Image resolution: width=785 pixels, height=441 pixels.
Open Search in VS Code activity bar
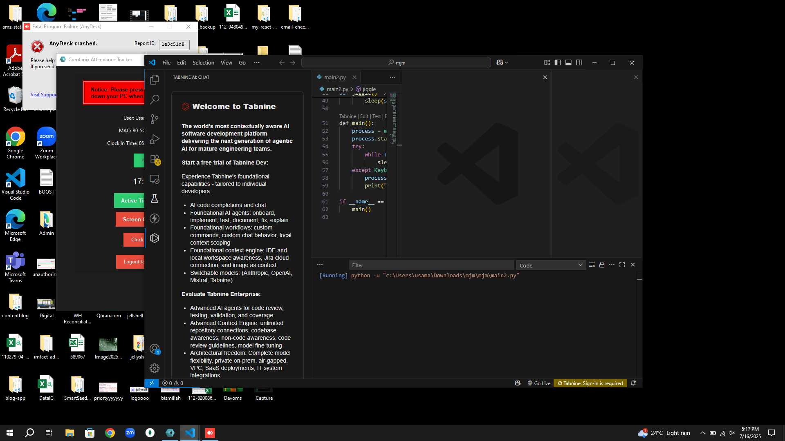155,99
